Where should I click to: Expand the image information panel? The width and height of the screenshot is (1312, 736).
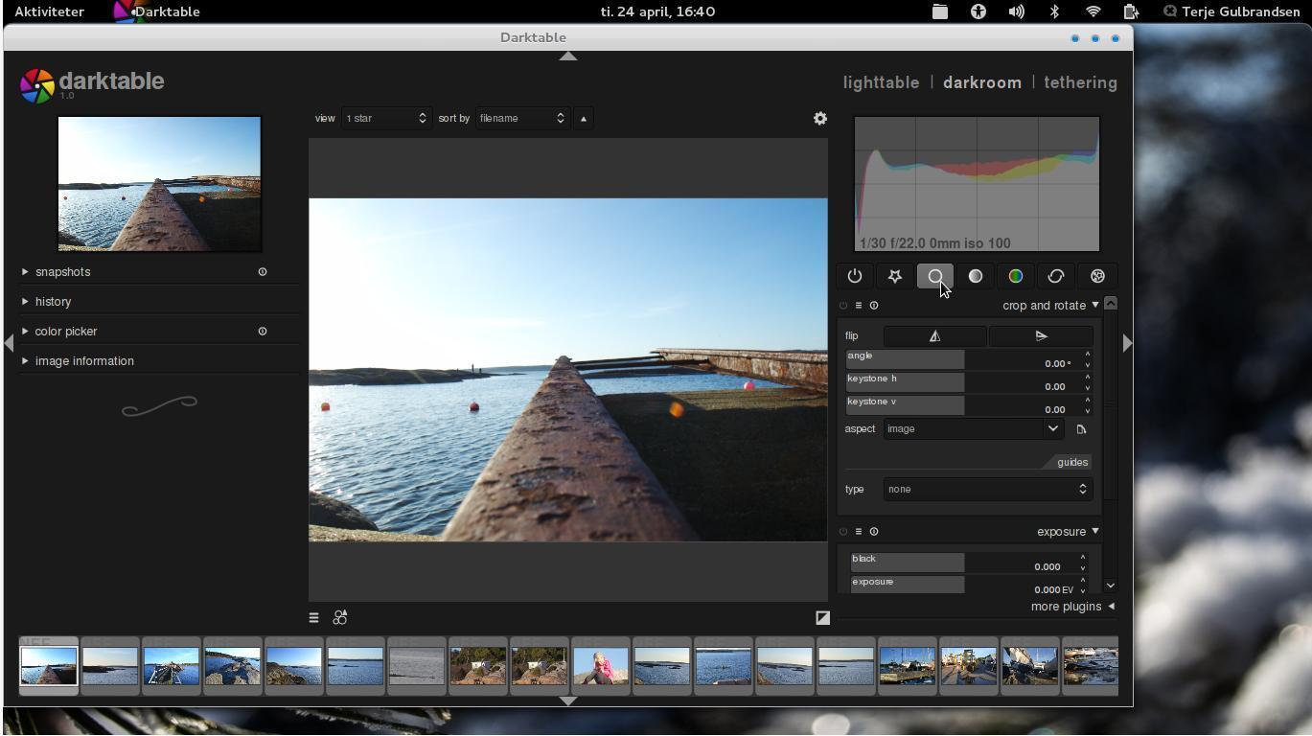coord(84,360)
